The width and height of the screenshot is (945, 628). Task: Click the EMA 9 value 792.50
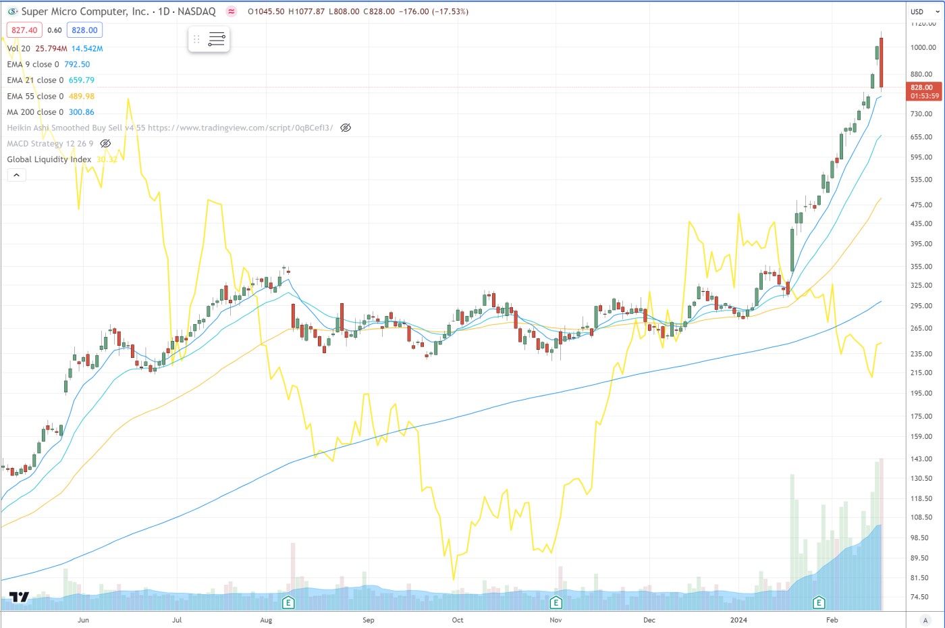tap(77, 64)
